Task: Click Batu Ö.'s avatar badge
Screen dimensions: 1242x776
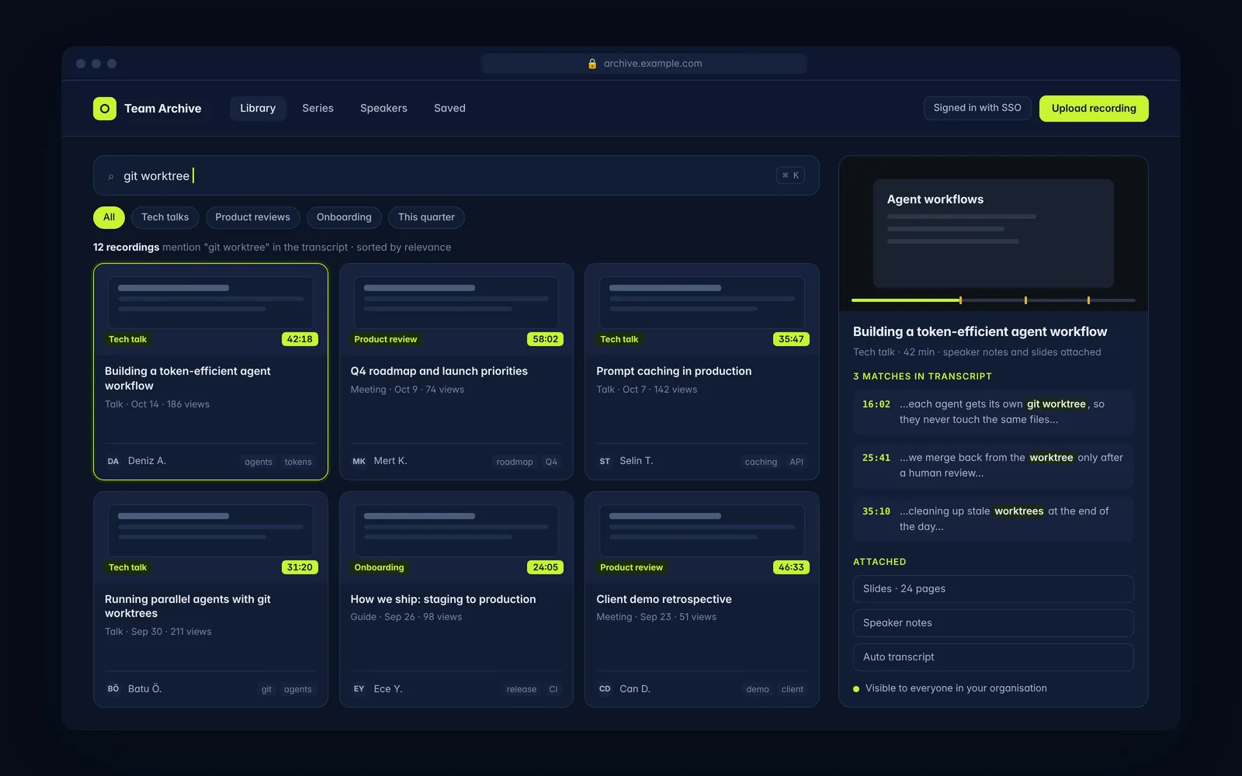Action: (113, 689)
